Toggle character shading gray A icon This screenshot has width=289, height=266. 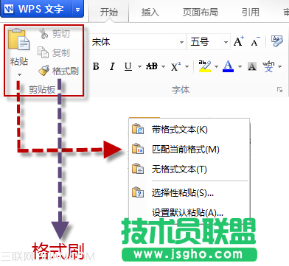(252, 66)
